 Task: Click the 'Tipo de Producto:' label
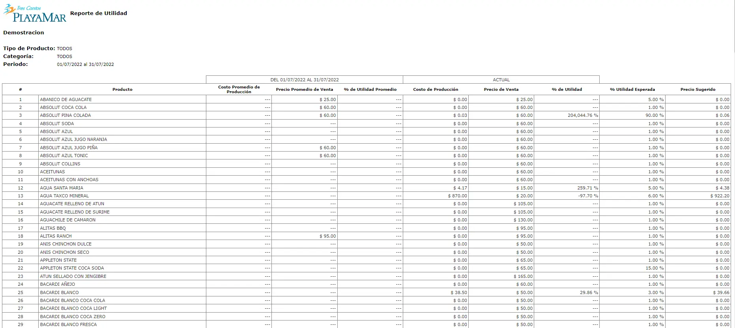(29, 49)
